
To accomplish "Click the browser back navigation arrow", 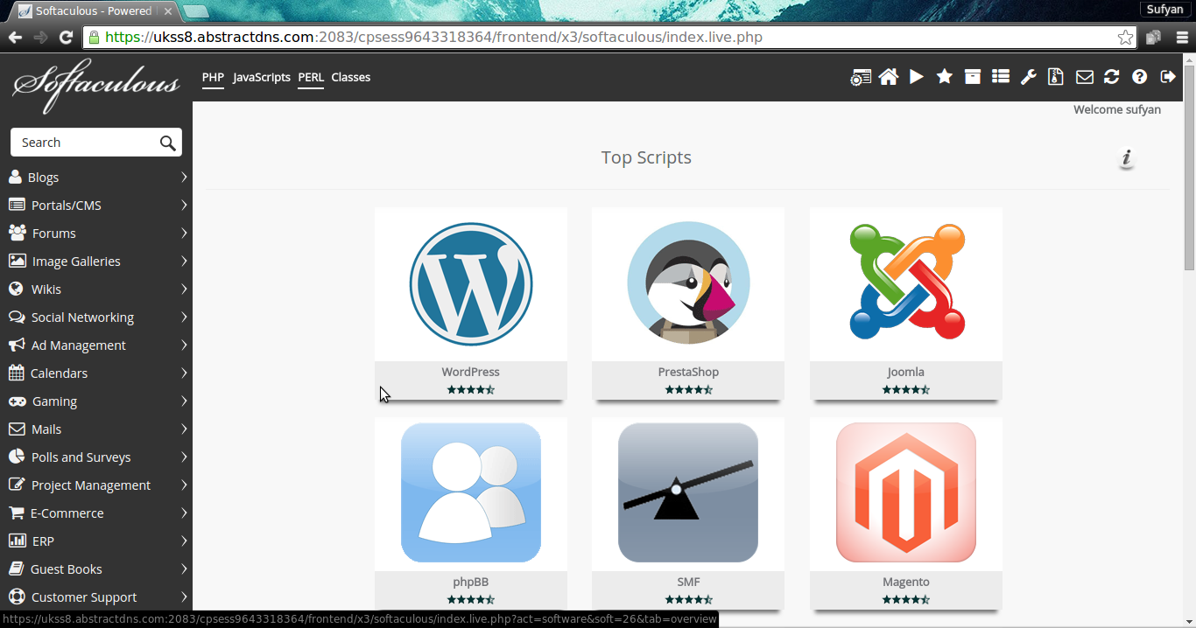I will coord(15,37).
